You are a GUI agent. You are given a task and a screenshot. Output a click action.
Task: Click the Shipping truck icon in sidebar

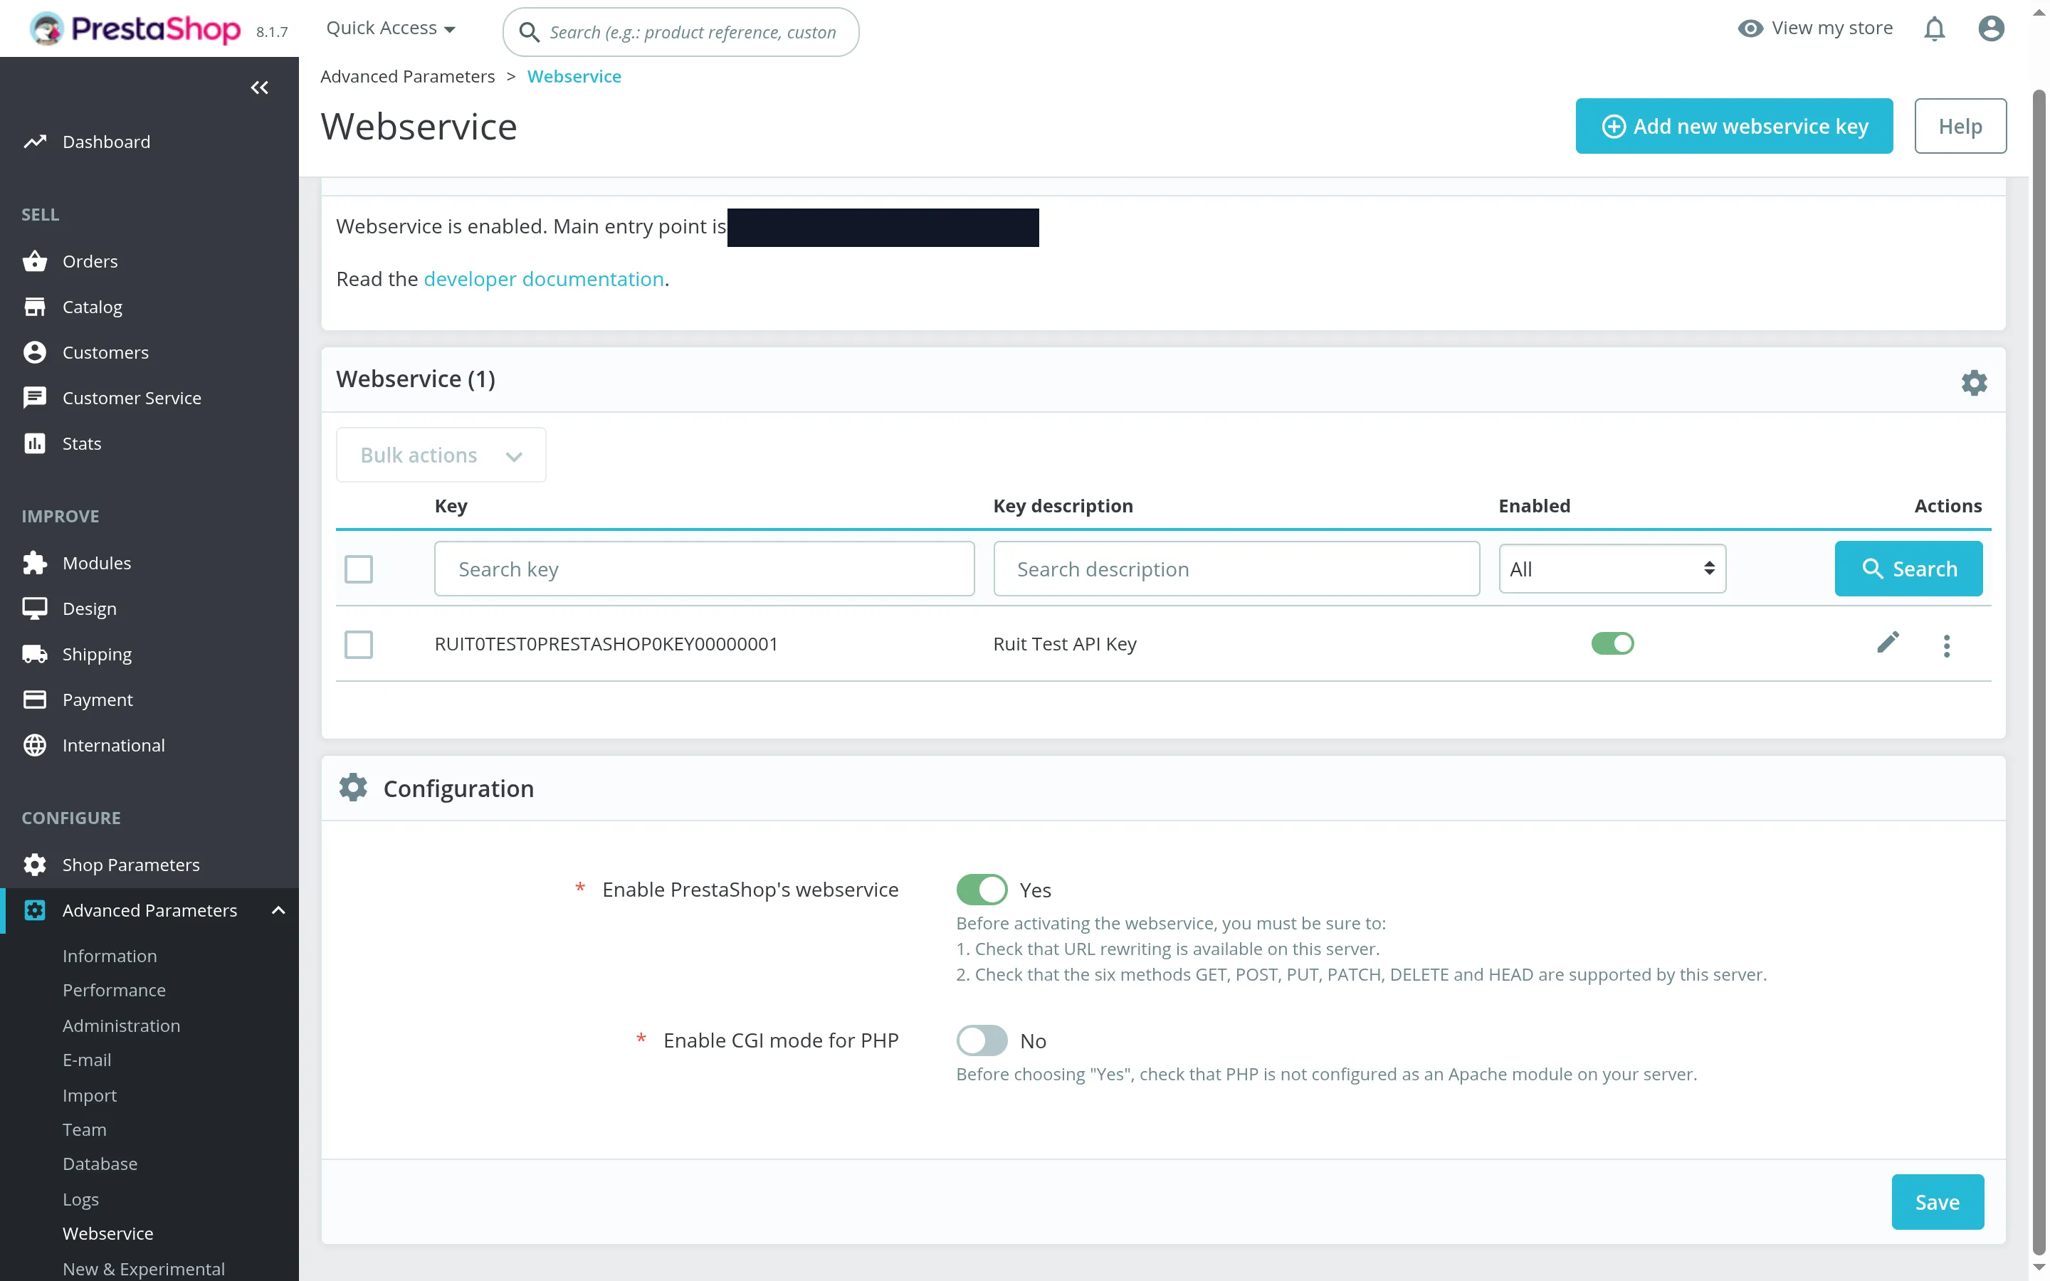(35, 654)
